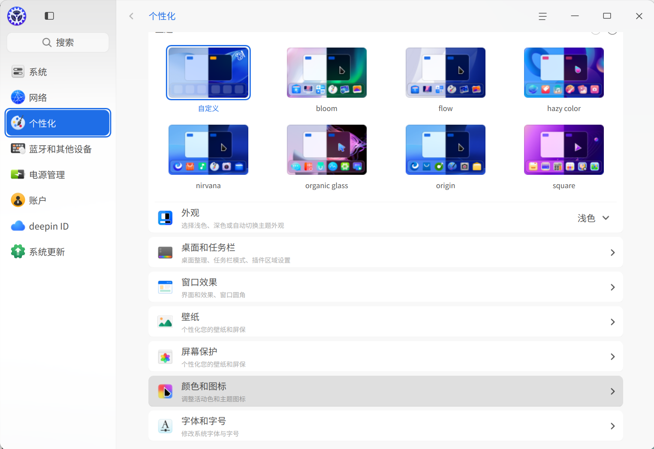Click the 颜色和图标 colorful icon
This screenshot has width=654, height=449.
pos(165,392)
